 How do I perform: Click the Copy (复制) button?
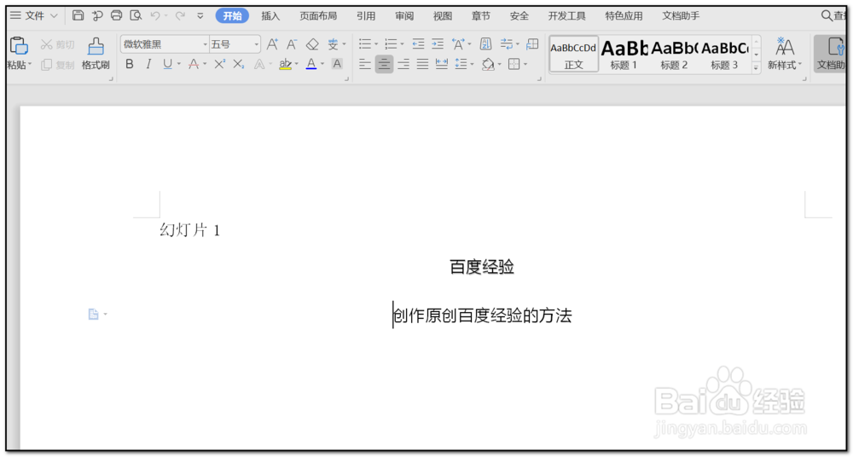coord(58,65)
